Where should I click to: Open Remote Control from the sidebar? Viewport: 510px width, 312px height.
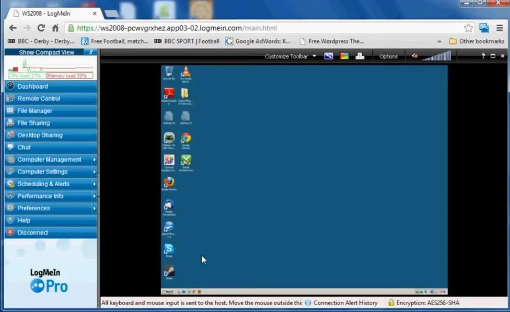click(x=51, y=99)
